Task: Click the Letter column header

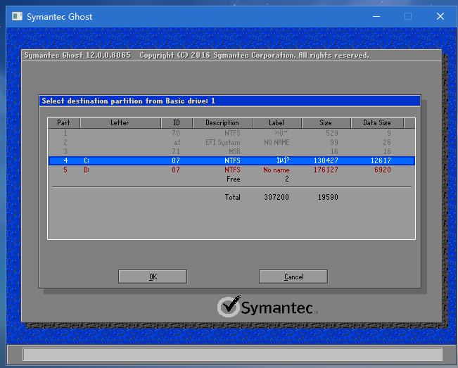Action: tap(120, 123)
